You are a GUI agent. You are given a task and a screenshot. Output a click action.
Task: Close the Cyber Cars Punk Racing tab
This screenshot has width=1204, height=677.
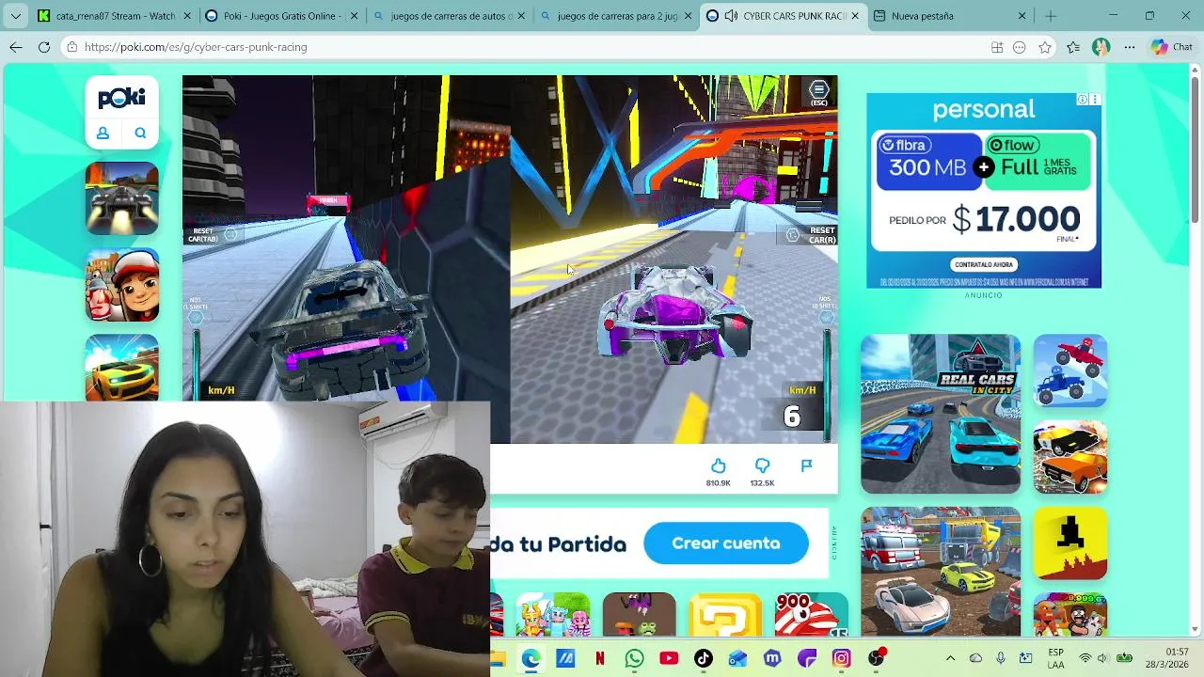coord(854,16)
